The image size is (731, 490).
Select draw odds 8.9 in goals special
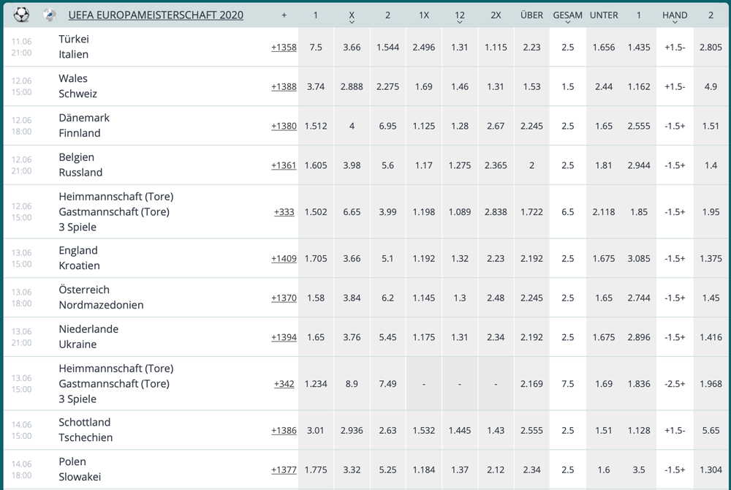click(x=352, y=384)
